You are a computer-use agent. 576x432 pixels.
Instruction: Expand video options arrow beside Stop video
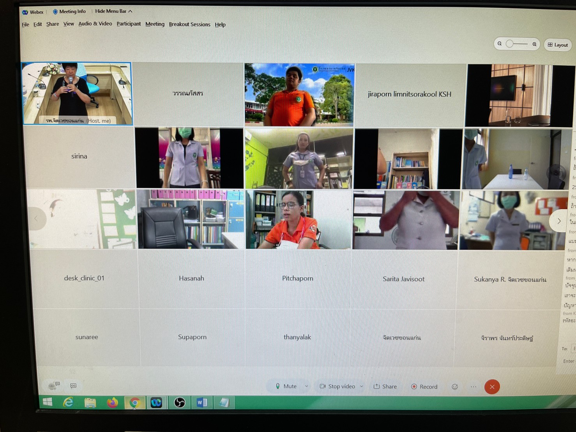(362, 386)
